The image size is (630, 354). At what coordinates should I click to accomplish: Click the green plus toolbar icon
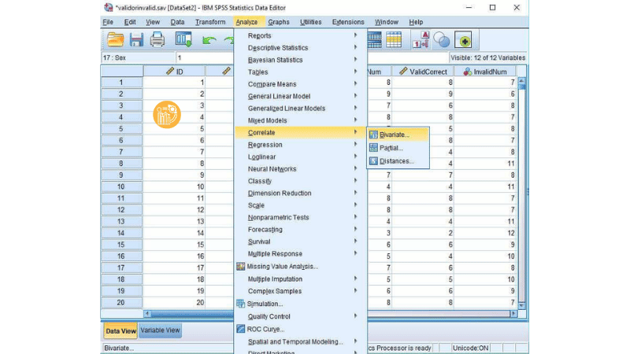pos(463,39)
